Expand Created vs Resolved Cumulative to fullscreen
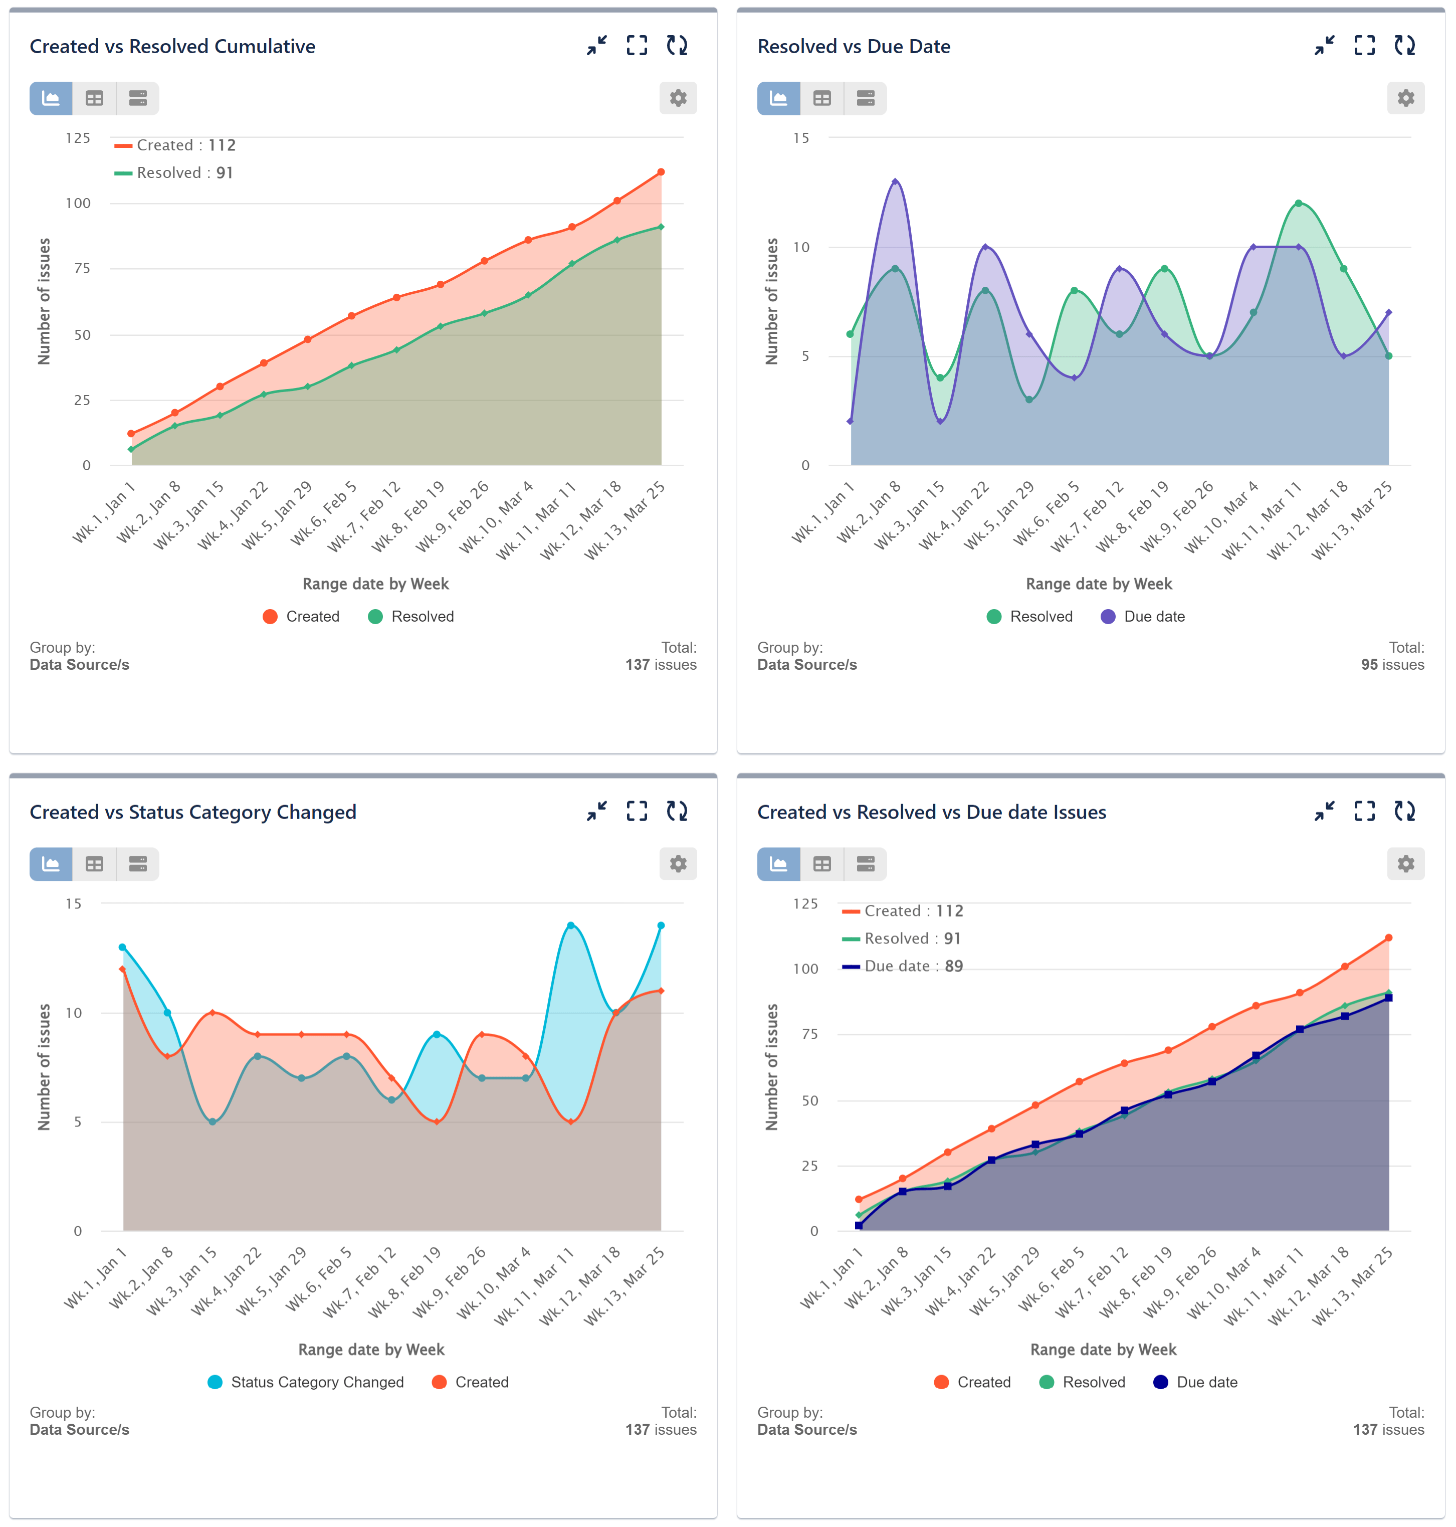Image resolution: width=1456 pixels, height=1527 pixels. coord(637,46)
